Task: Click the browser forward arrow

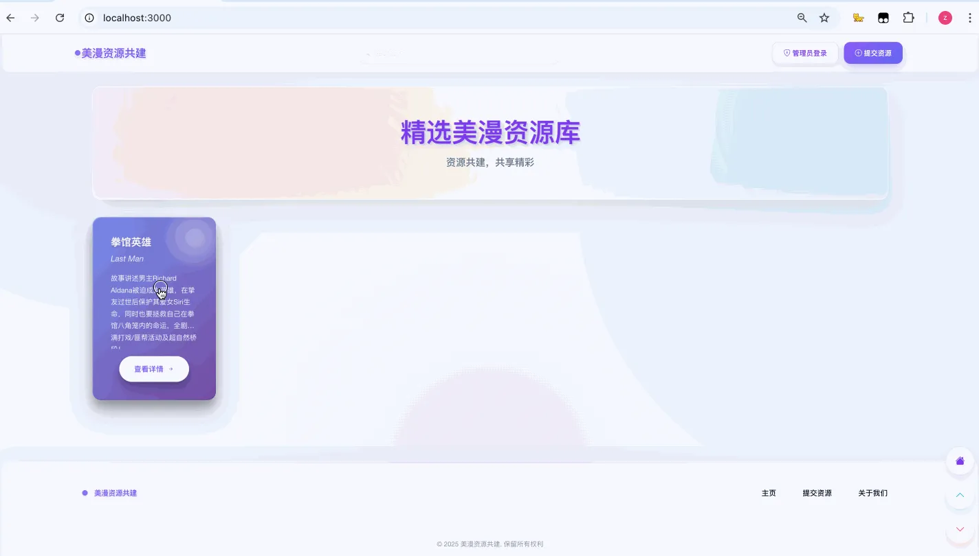Action: tap(35, 18)
